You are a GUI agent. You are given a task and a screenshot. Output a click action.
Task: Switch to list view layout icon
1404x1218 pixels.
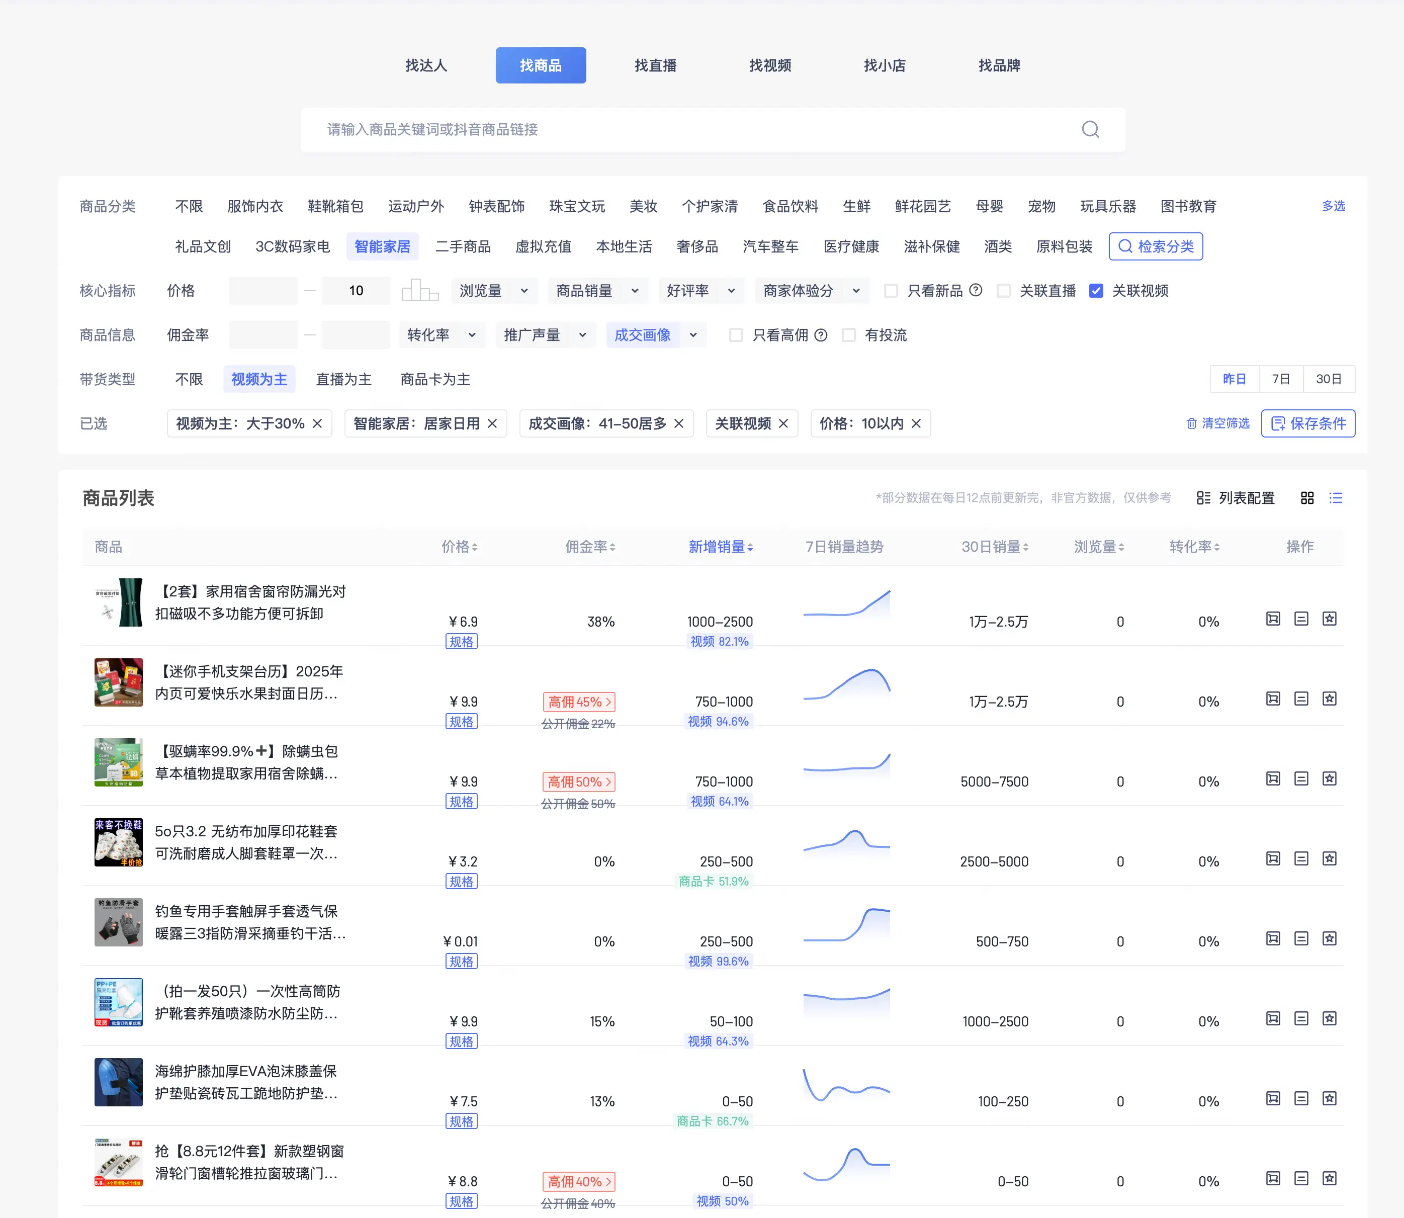(1336, 498)
